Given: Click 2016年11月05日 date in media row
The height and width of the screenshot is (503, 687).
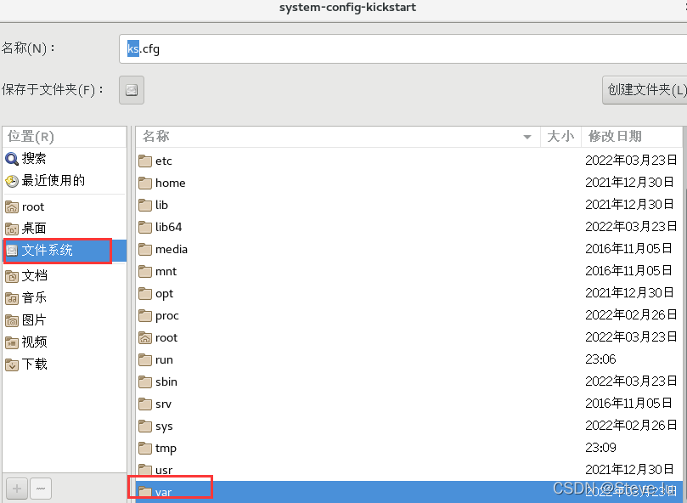Looking at the screenshot, I should click(x=628, y=249).
